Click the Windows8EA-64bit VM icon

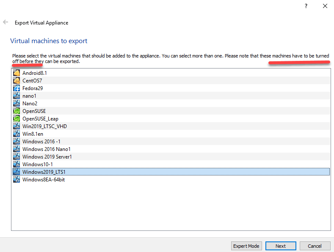coord(17,179)
